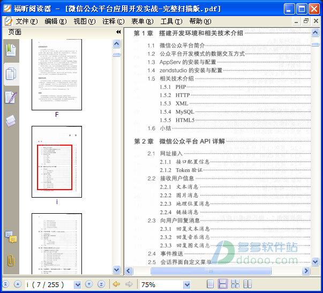323x293 pixels.
Task: Open the Attachments paperclip icon
Action: 11,260
